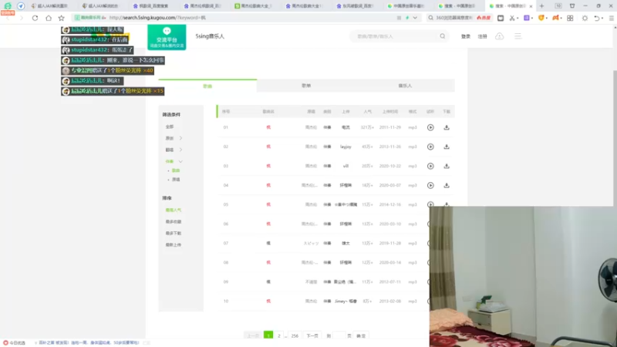Viewport: 617px width, 347px height.
Task: Open uploader Jimey profile in row 10
Action: (346, 302)
